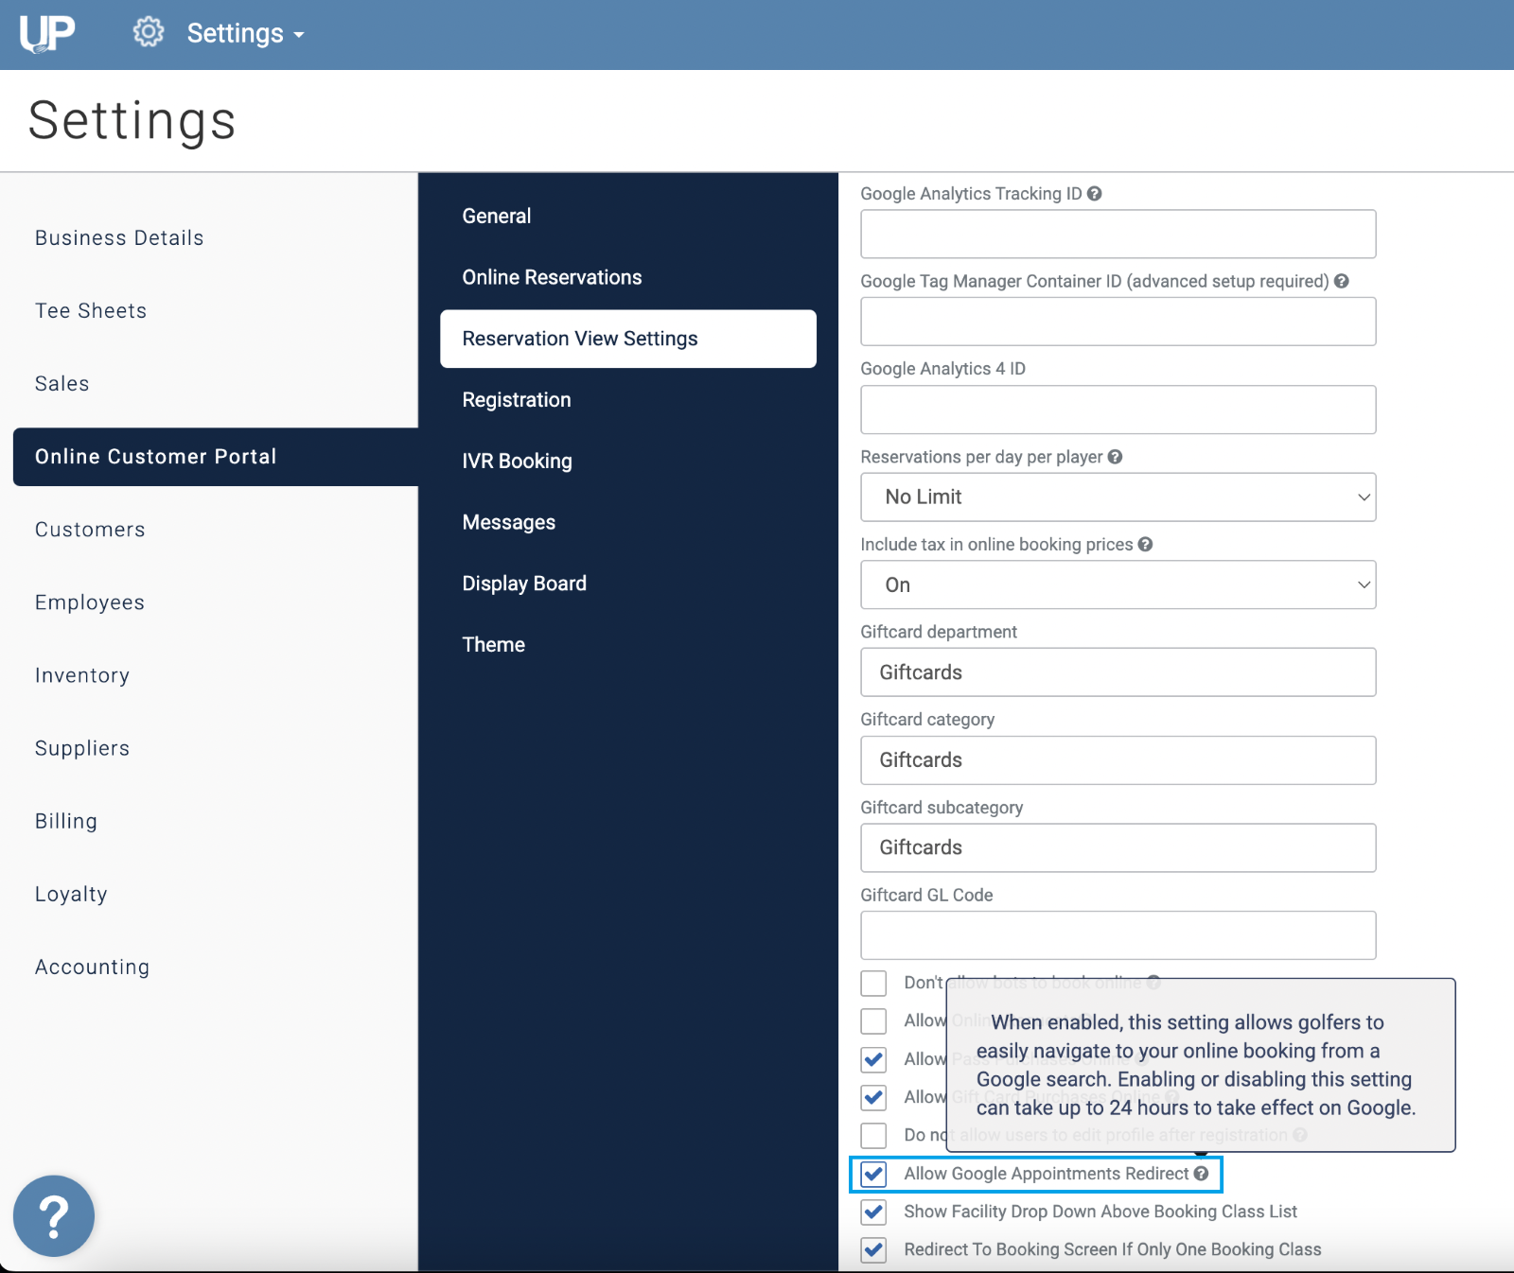Viewport: 1514px width, 1273px height.
Task: Click the Giftcard department field
Action: pos(1118,672)
